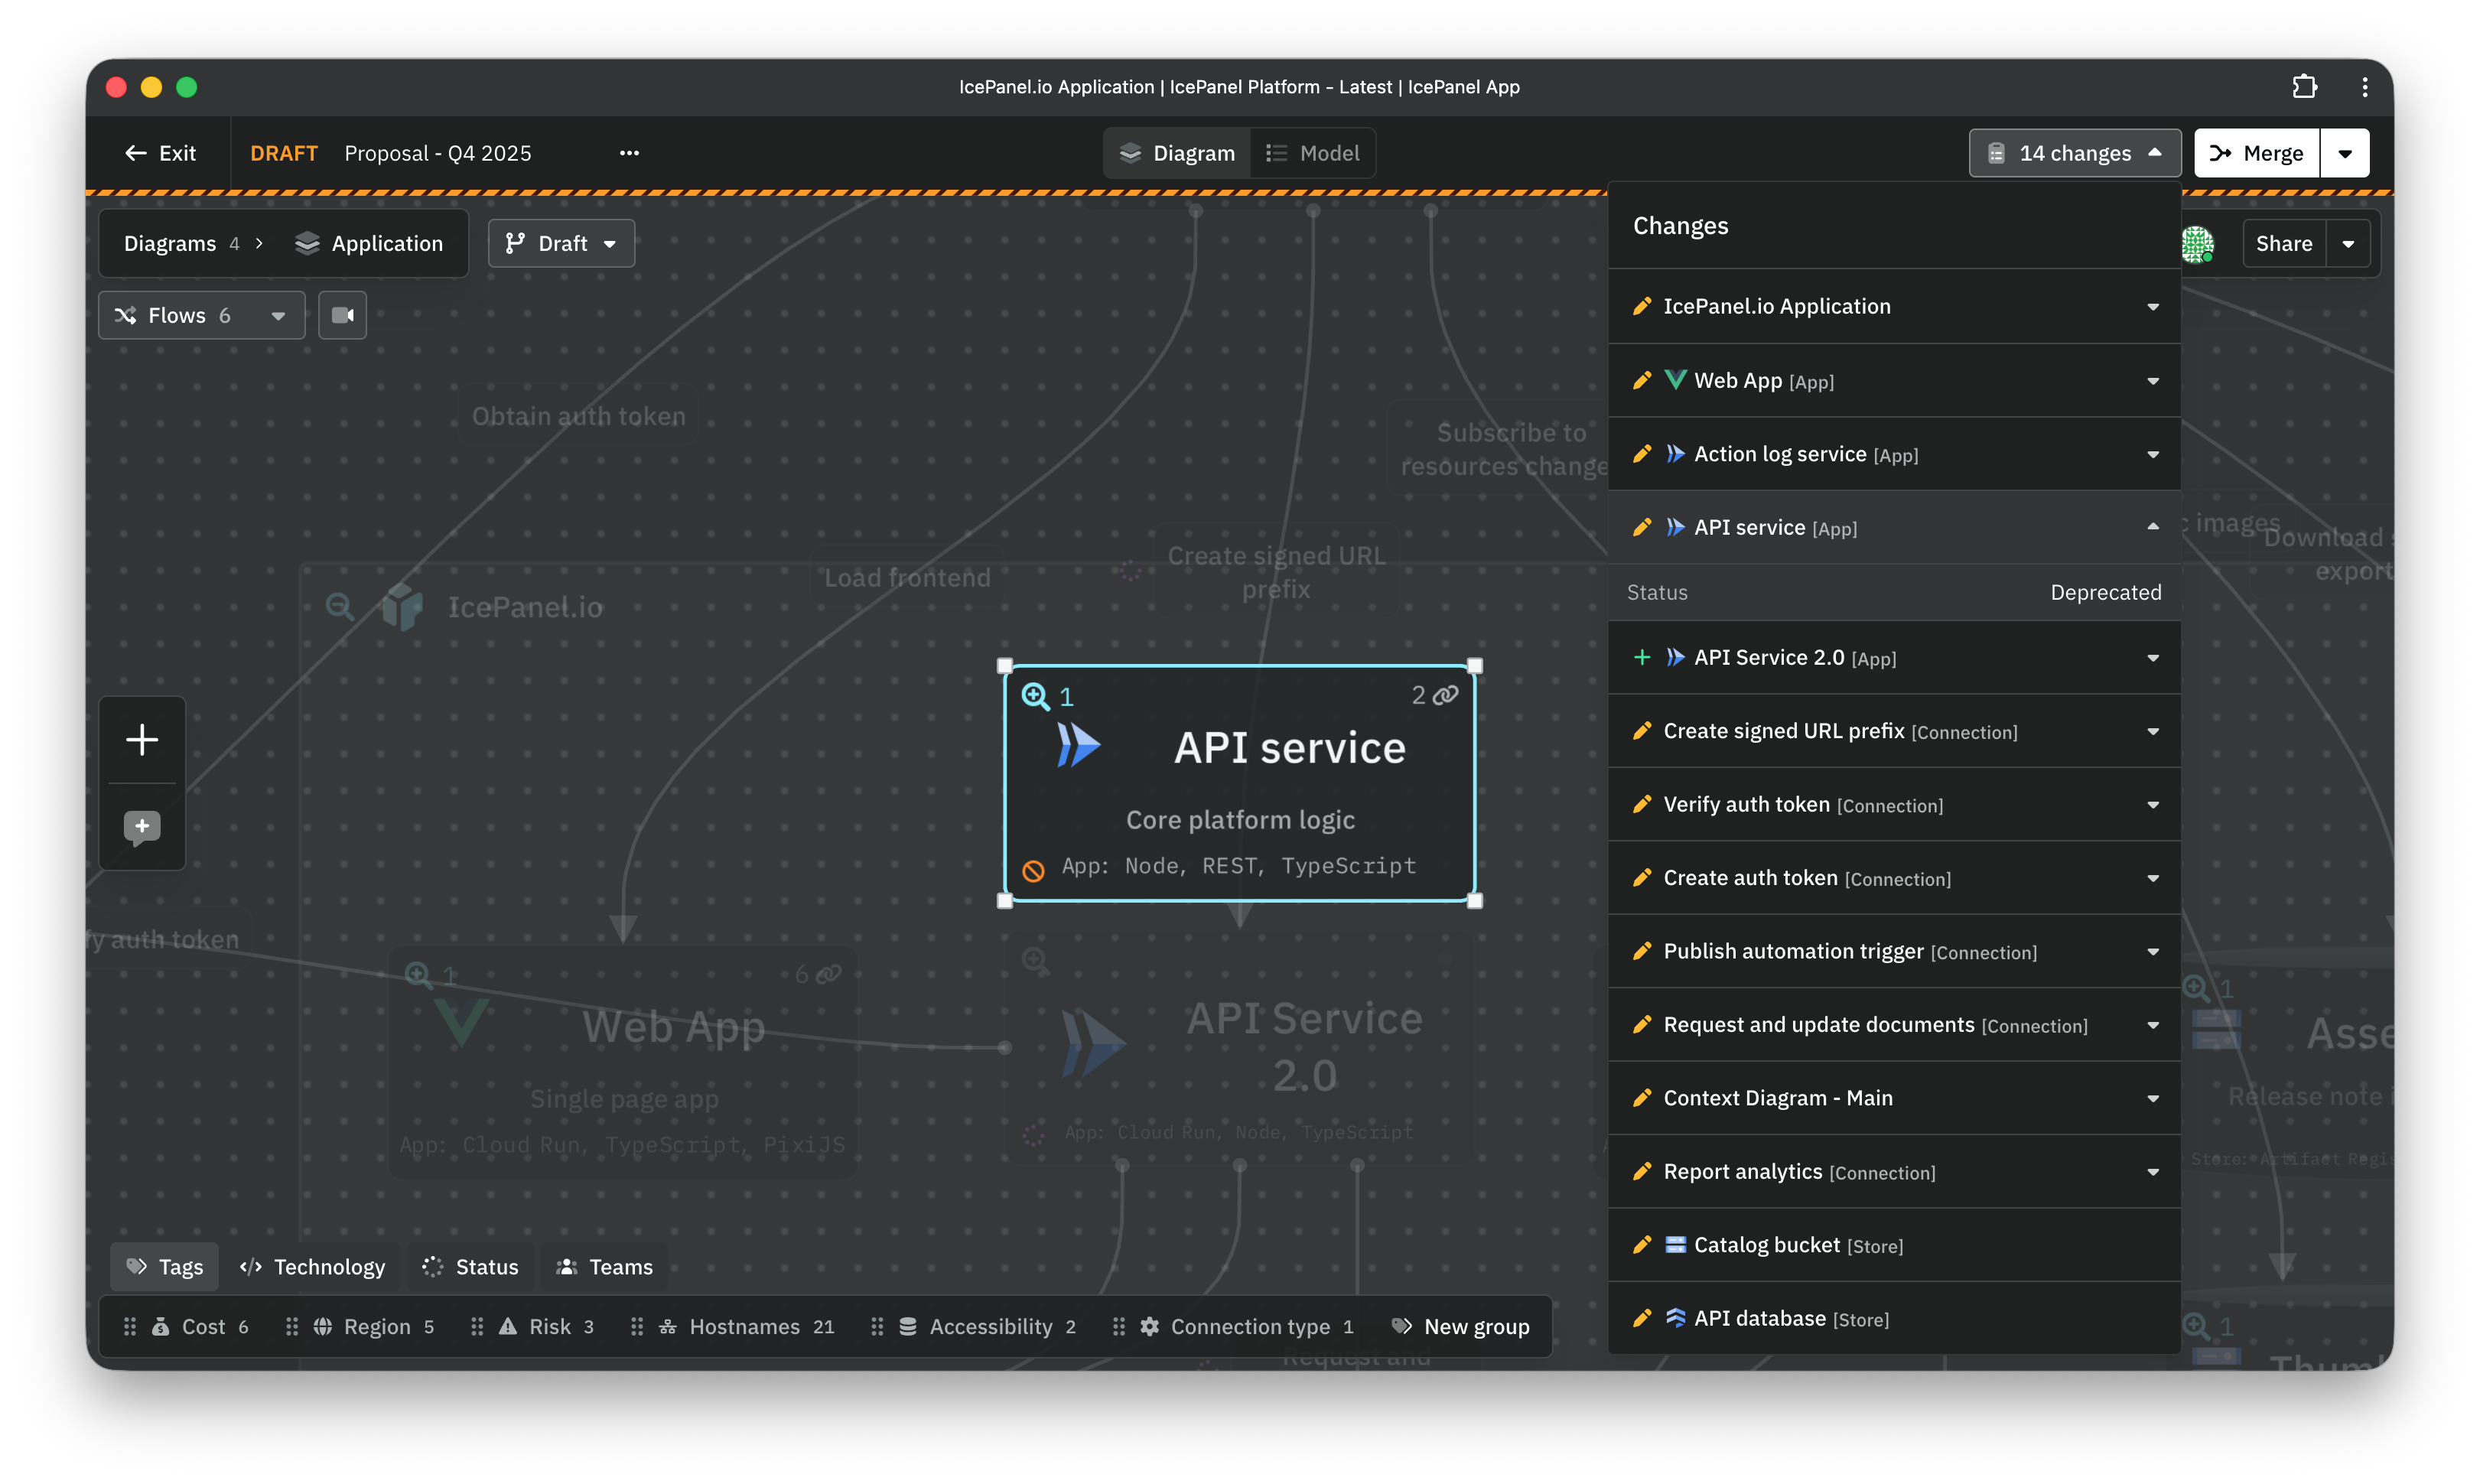Open the three-dots draft options menu

click(x=629, y=153)
